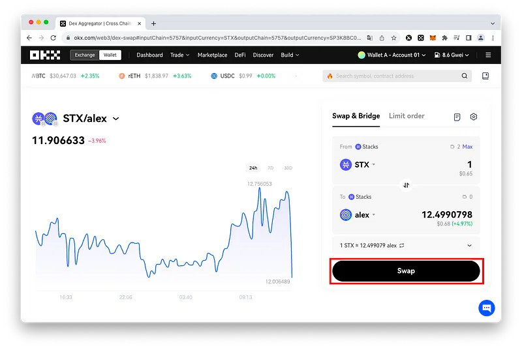
Task: Open the Trade dropdown menu
Action: tap(180, 55)
